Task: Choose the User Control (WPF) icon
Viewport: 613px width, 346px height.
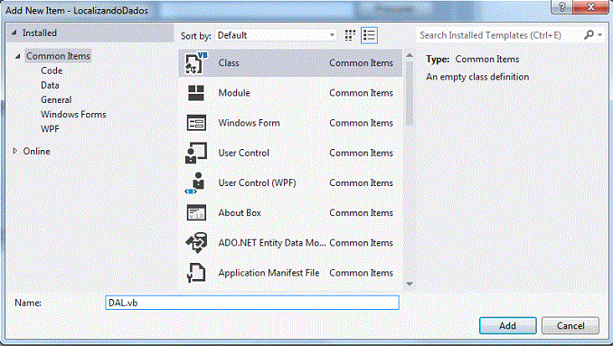Action: (x=195, y=183)
